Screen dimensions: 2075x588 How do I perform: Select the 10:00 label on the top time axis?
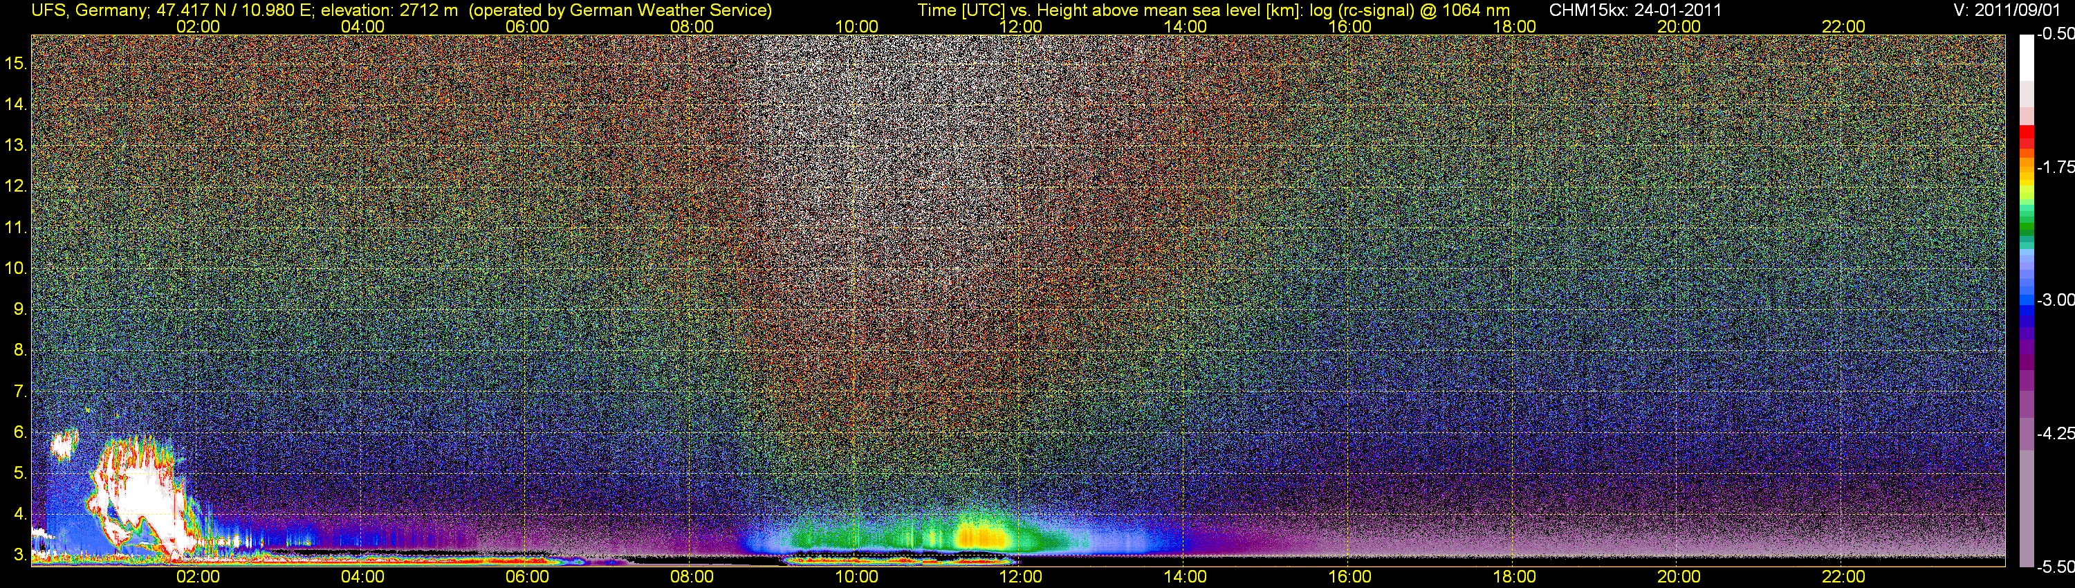click(x=856, y=26)
